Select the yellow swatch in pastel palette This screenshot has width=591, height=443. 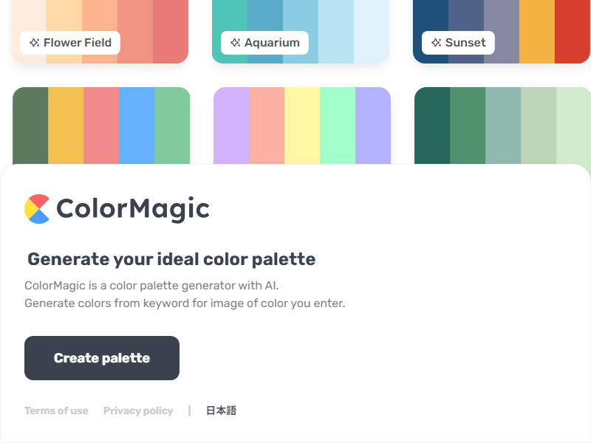pyautogui.click(x=302, y=126)
